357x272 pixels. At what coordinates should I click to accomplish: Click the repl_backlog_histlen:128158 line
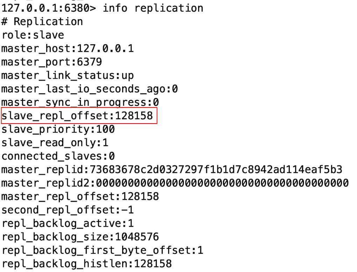86,264
